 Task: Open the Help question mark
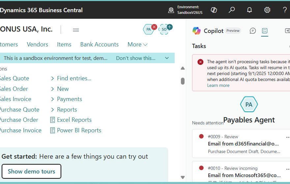pos(285,10)
